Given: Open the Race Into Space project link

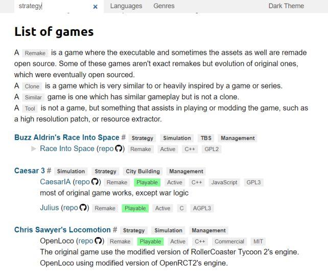Looking at the screenshot, I should pyautogui.click(x=67, y=148).
